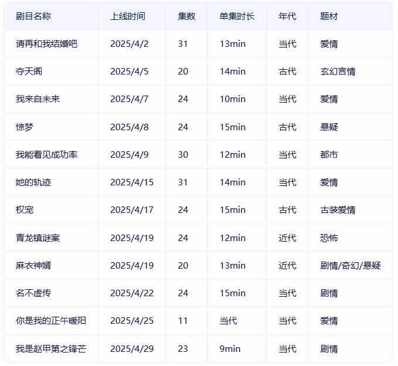Click episode count 11 in 你是我的正午暖阳 row
Image resolution: width=398 pixels, height=366 pixels.
coord(183,320)
